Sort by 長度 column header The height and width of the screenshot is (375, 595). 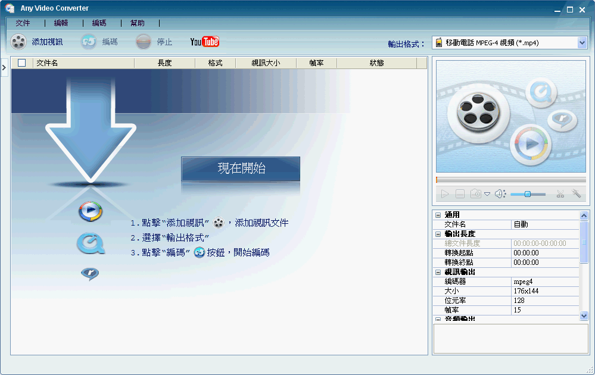(165, 63)
